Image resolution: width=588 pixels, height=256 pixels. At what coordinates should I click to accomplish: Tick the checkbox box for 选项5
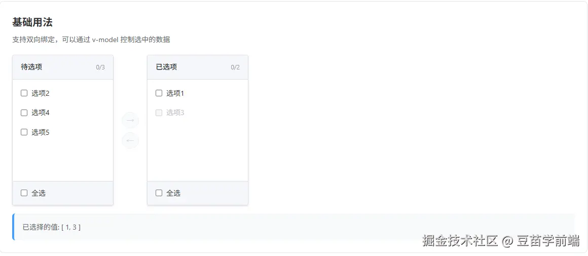pyautogui.click(x=24, y=132)
